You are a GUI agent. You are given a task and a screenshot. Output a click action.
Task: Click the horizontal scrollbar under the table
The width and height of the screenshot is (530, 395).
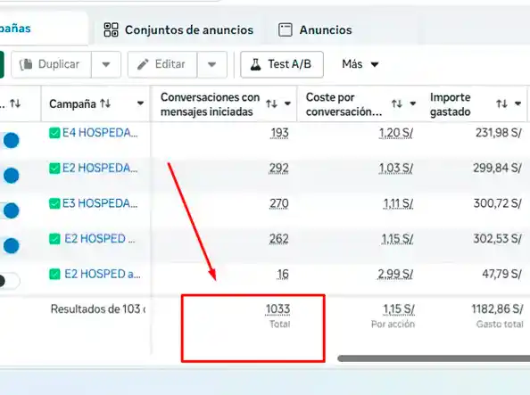point(434,358)
